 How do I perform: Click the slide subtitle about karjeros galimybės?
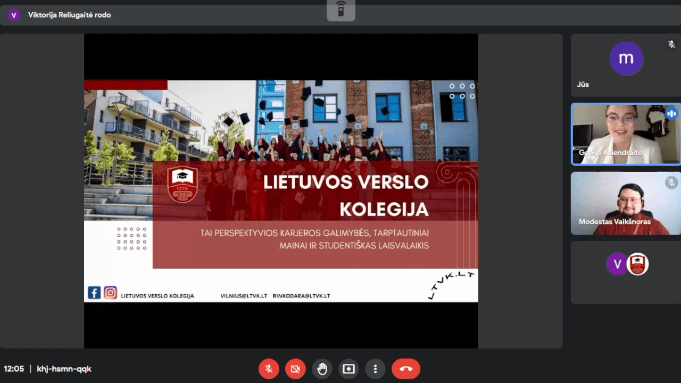[314, 239]
